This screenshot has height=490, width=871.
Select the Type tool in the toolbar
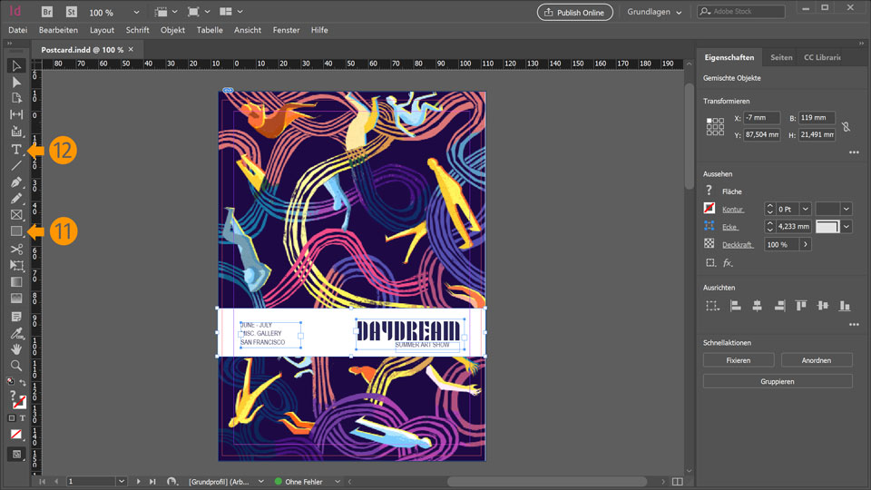(x=16, y=149)
